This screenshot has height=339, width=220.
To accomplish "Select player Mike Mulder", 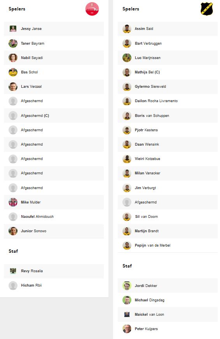I will coord(54,202).
